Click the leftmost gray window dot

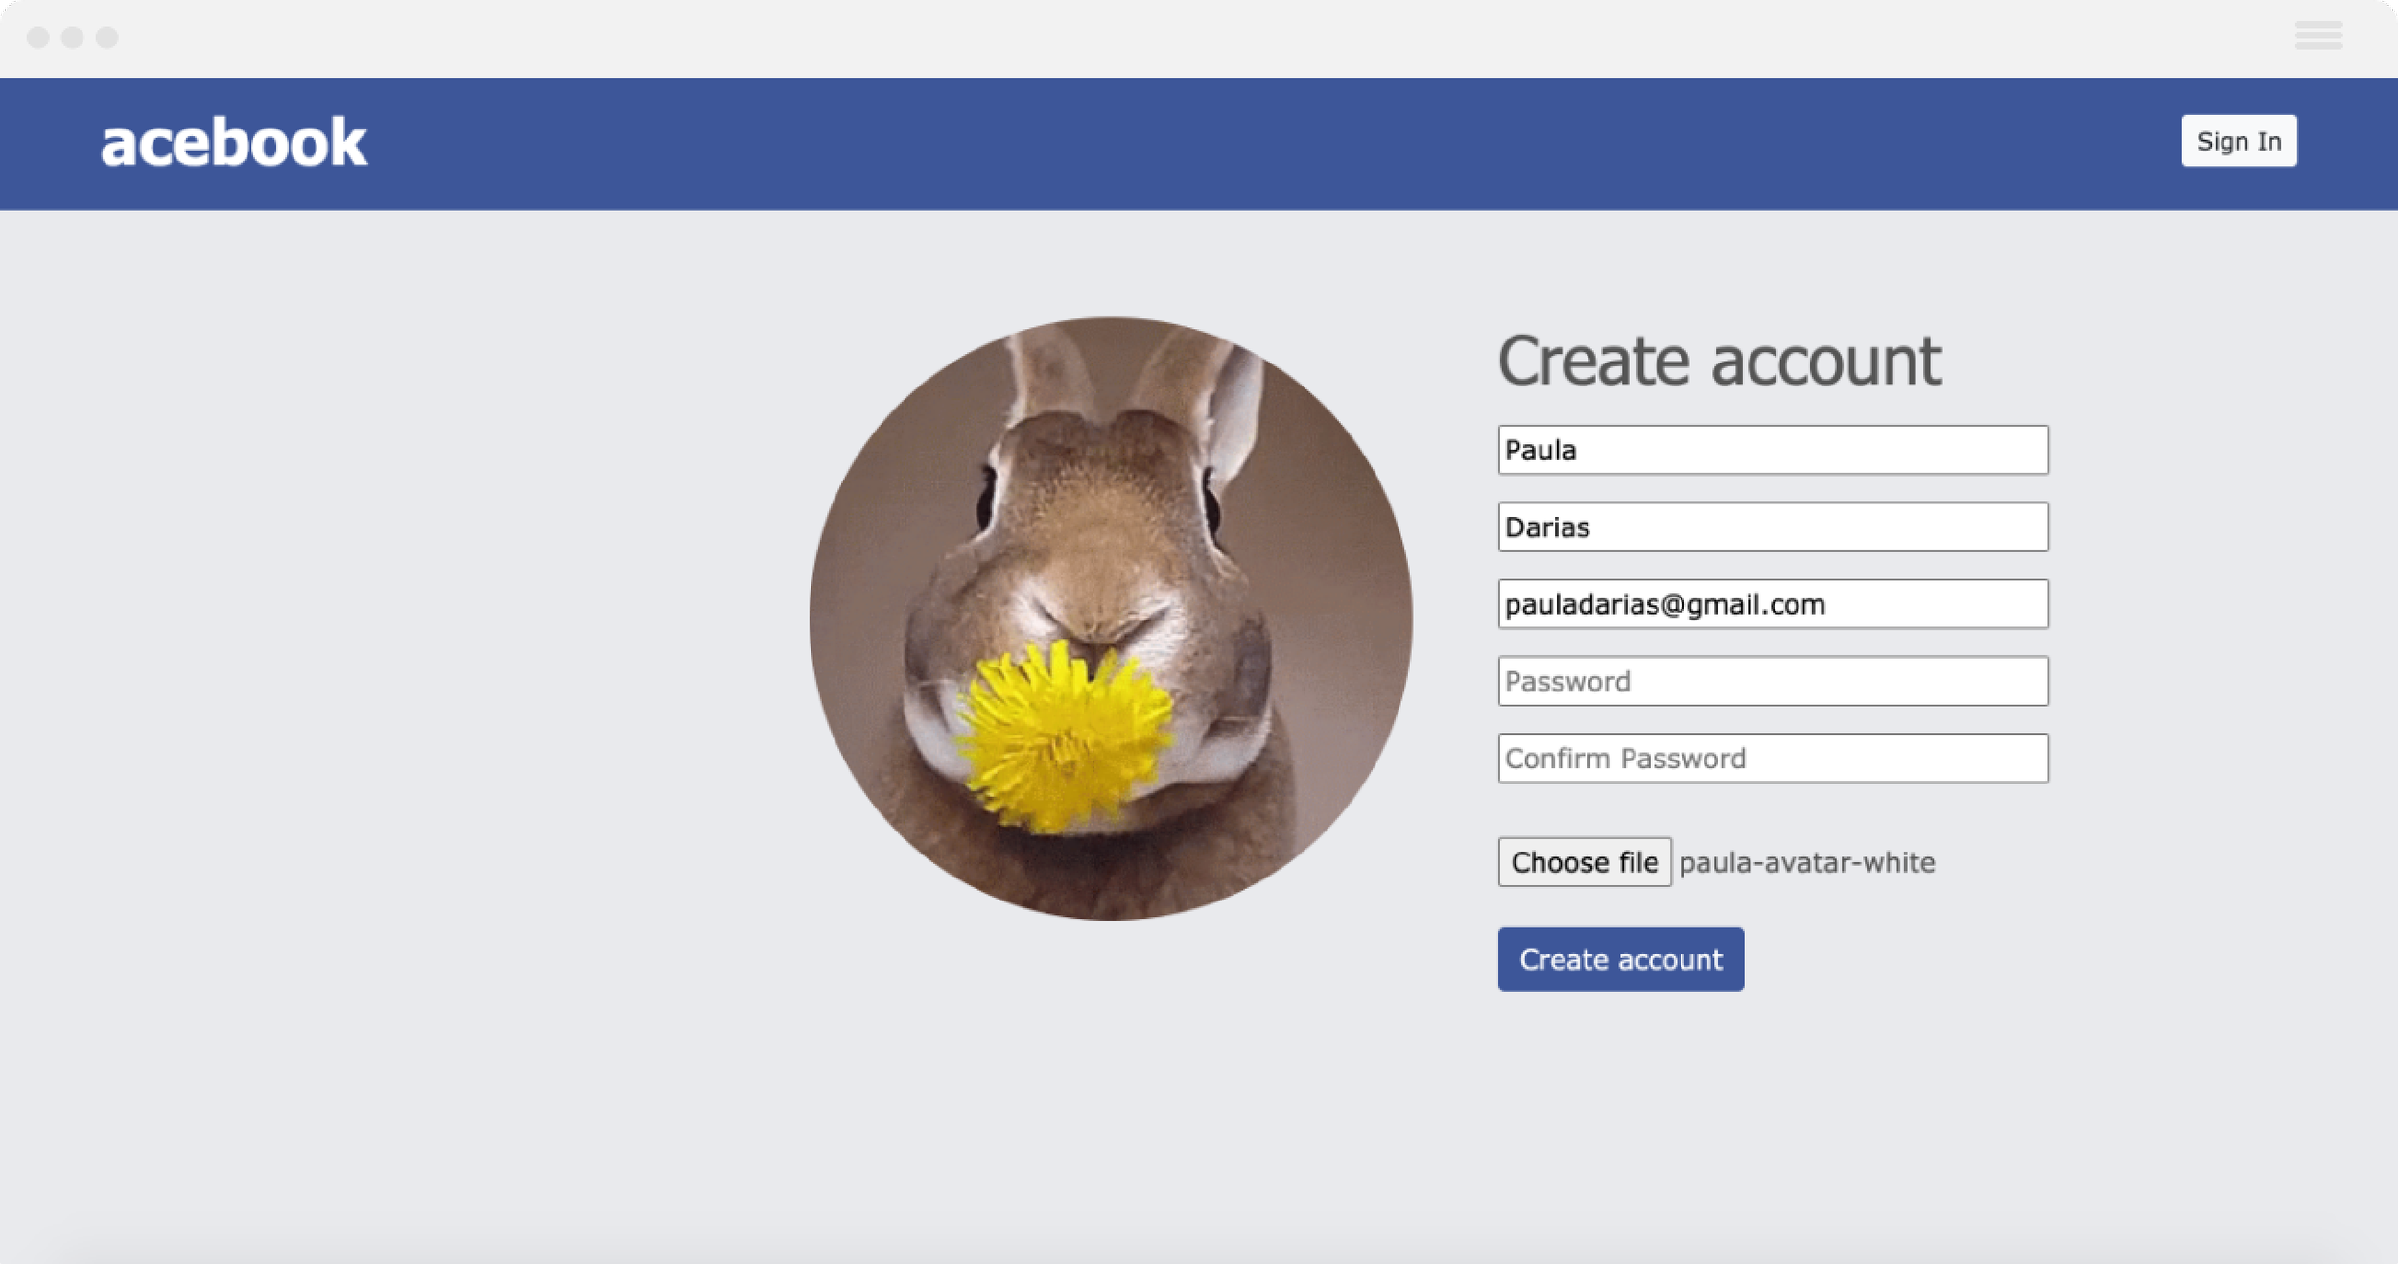coord(38,37)
